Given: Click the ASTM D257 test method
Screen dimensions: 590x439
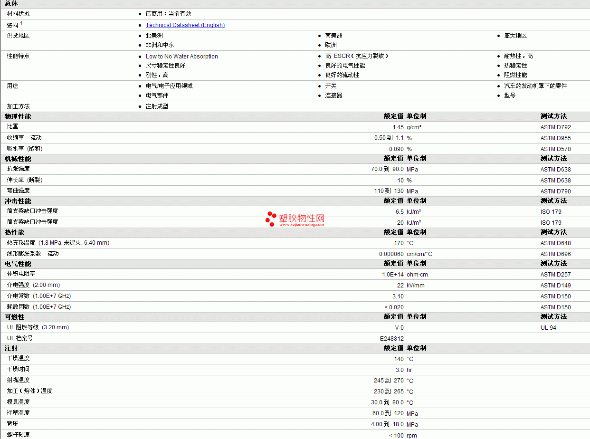Looking at the screenshot, I should (x=556, y=275).
